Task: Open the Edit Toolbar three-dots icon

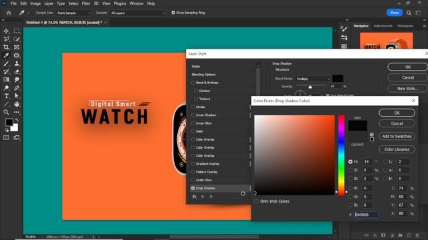Action: click(x=17, y=112)
